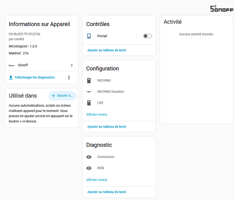235x200 pixels.
Task: Open the Sonoff integration chevron
Action: click(72, 65)
